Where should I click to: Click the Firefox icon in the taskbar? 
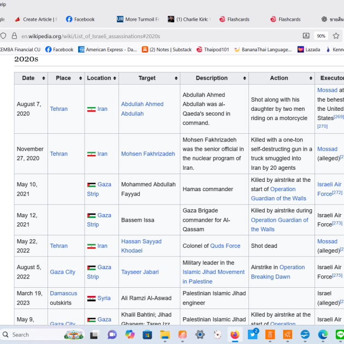[x=235, y=334]
